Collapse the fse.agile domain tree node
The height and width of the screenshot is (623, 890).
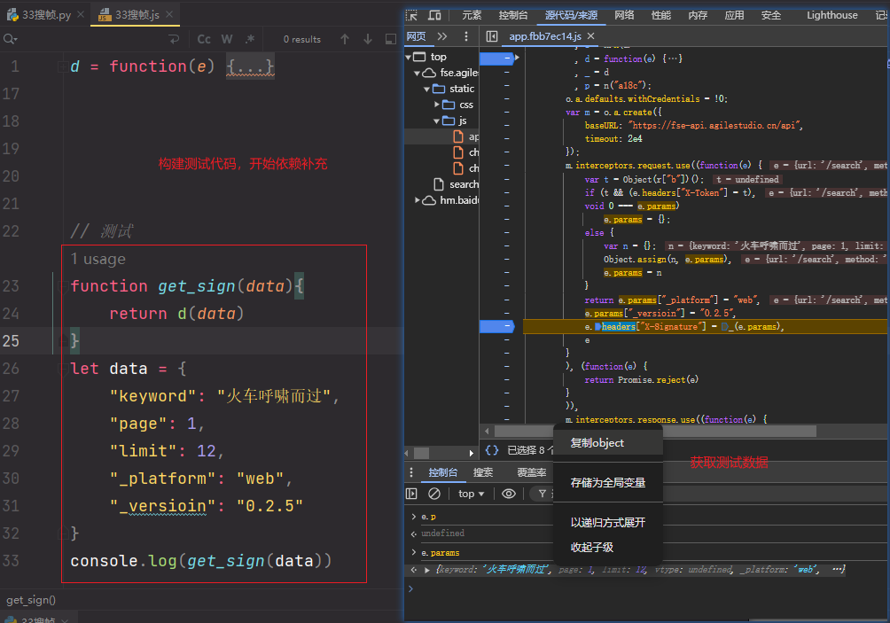pos(418,74)
